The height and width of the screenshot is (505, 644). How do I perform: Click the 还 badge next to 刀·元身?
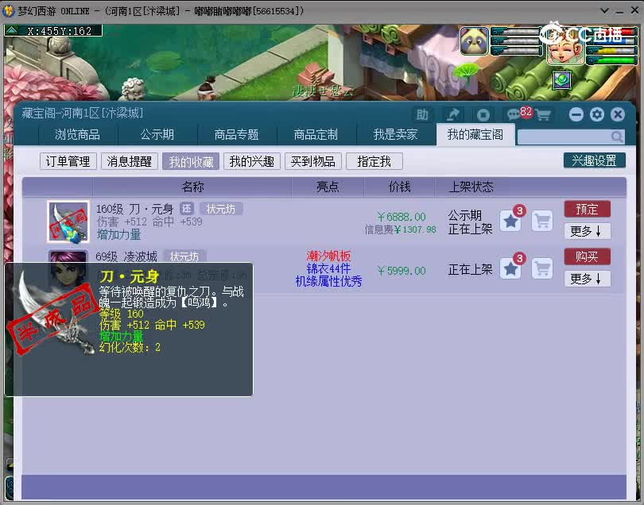187,209
